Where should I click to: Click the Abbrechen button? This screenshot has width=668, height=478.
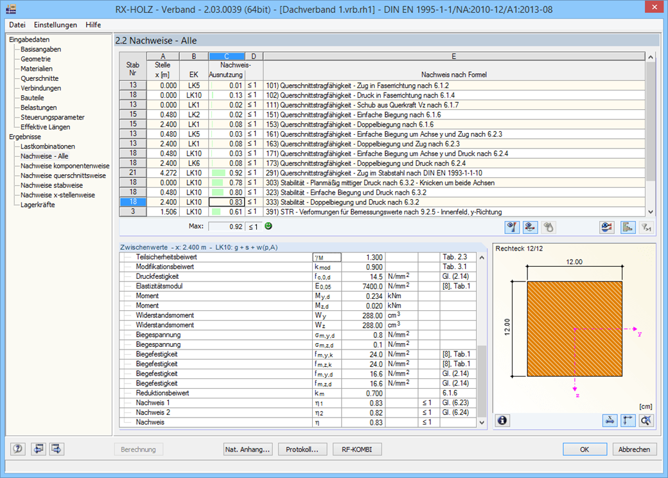pos(634,450)
